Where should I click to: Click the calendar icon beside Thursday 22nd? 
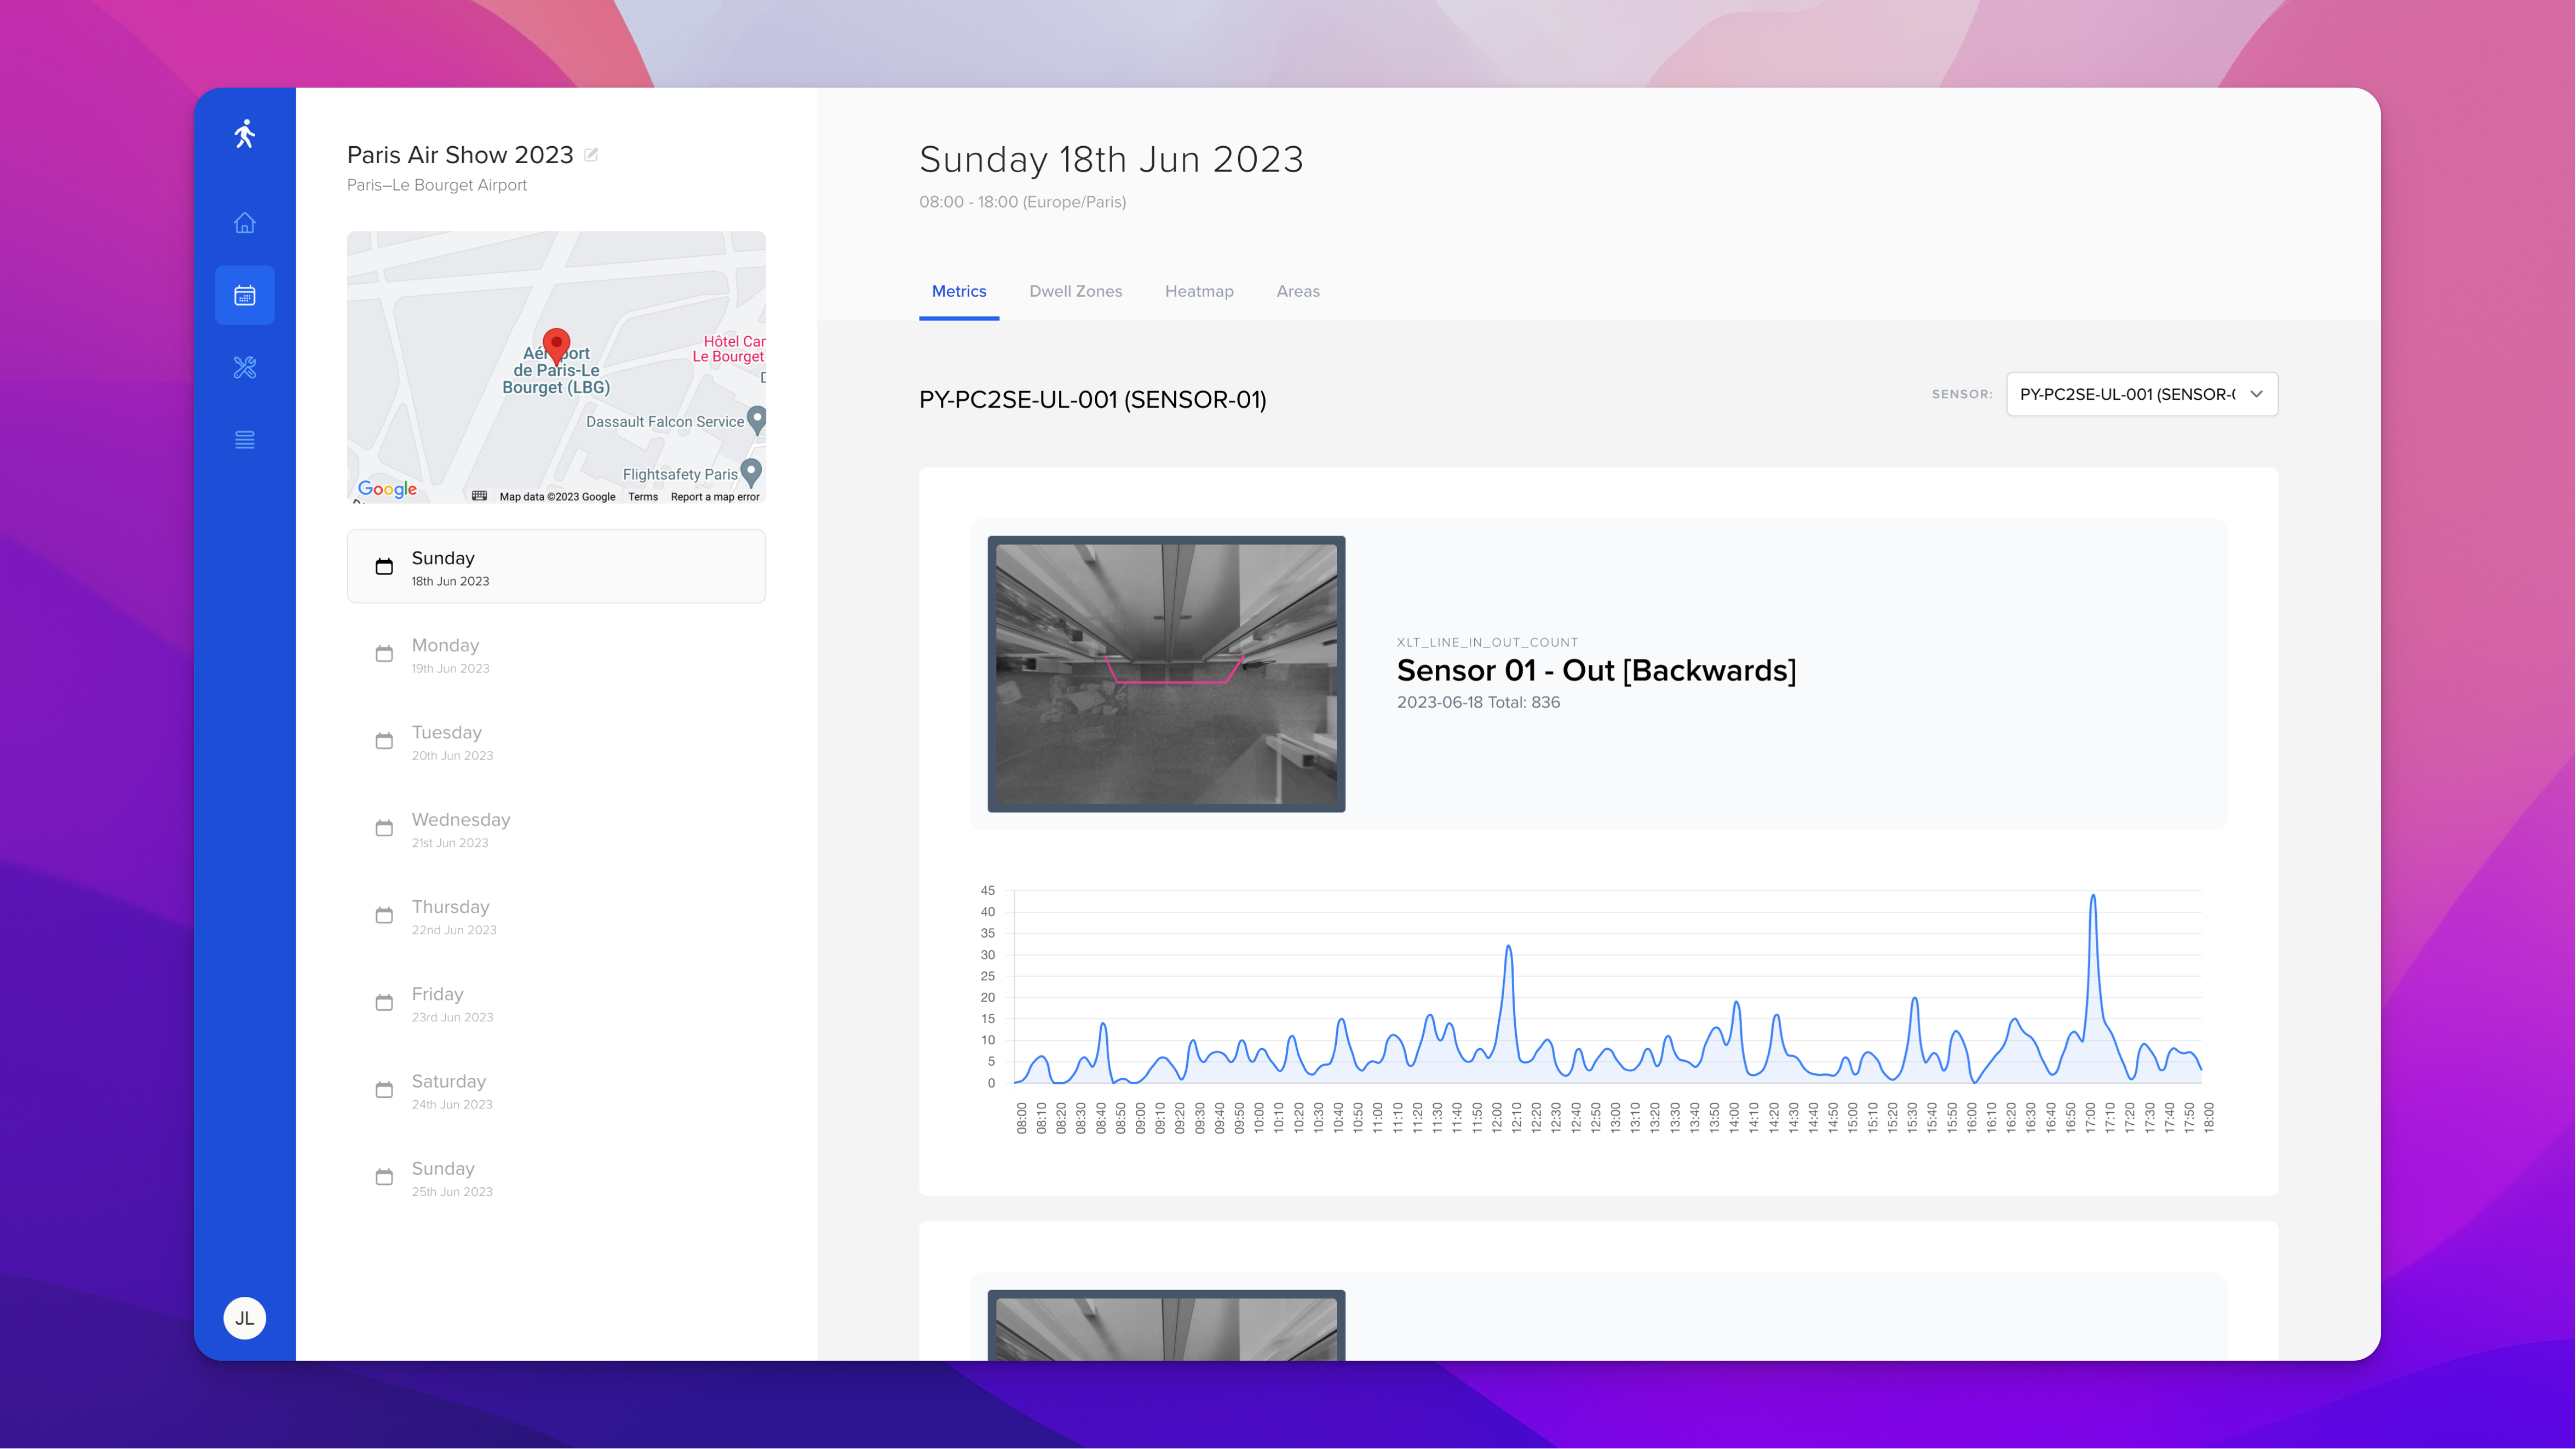point(384,915)
